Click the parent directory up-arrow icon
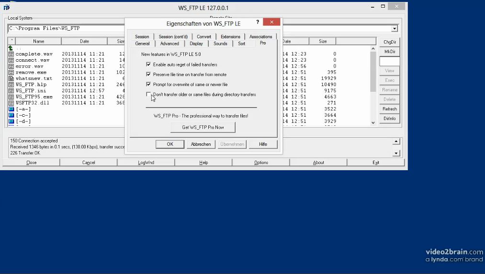The height and width of the screenshot is (274, 485). click(11, 48)
